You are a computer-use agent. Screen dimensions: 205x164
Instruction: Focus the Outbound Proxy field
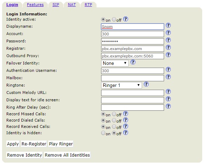pos(133,56)
